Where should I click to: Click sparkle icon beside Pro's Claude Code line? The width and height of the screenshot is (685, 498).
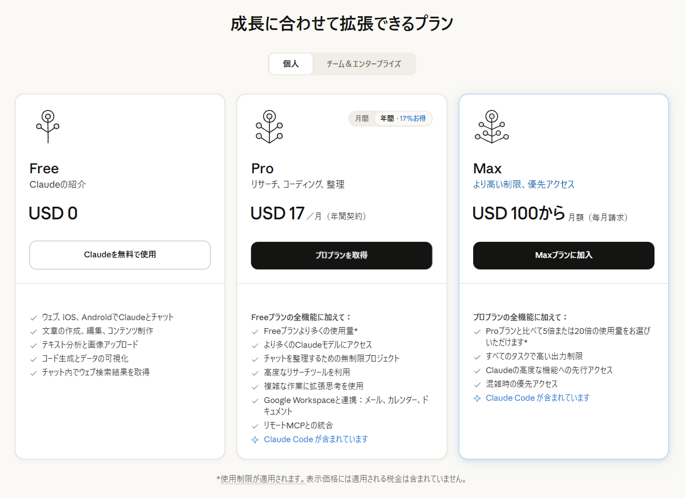click(x=255, y=440)
